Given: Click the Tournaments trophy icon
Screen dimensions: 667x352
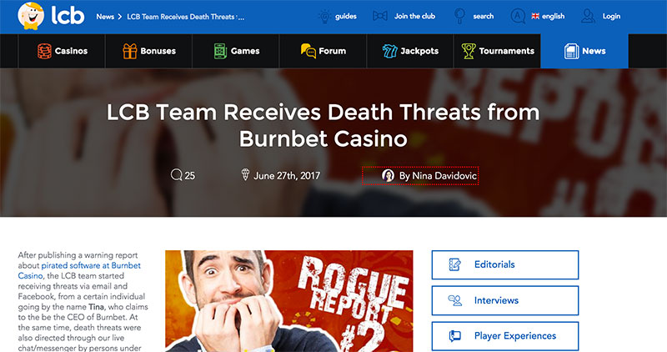Looking at the screenshot, I should (469, 51).
